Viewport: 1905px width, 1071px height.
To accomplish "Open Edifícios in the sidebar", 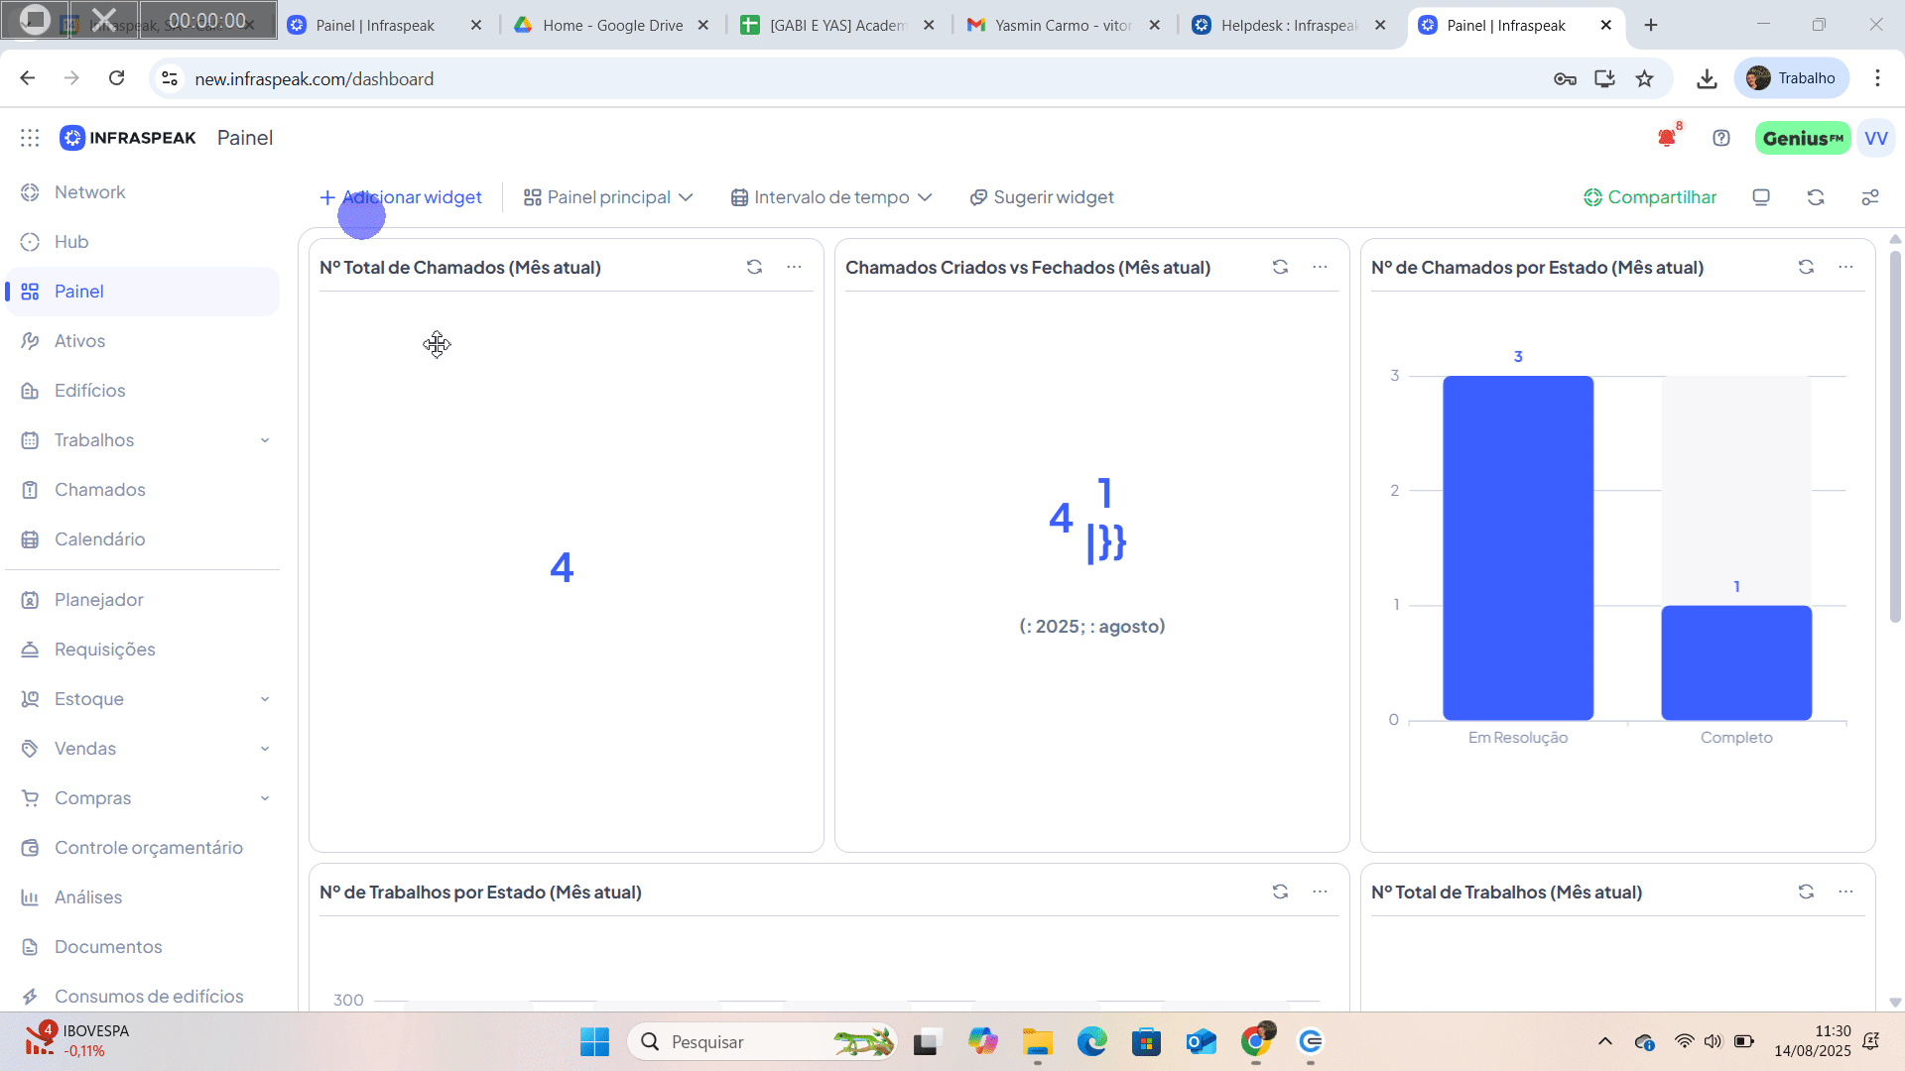I will coord(143,391).
